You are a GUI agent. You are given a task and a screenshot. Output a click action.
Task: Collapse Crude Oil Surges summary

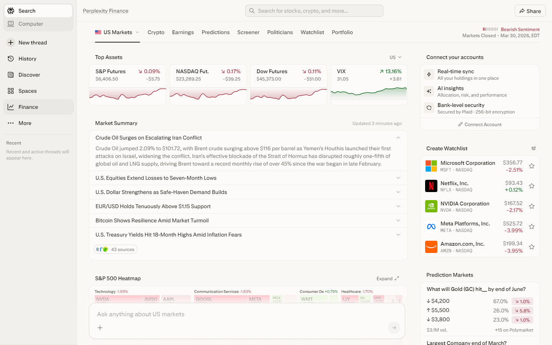pyautogui.click(x=398, y=138)
